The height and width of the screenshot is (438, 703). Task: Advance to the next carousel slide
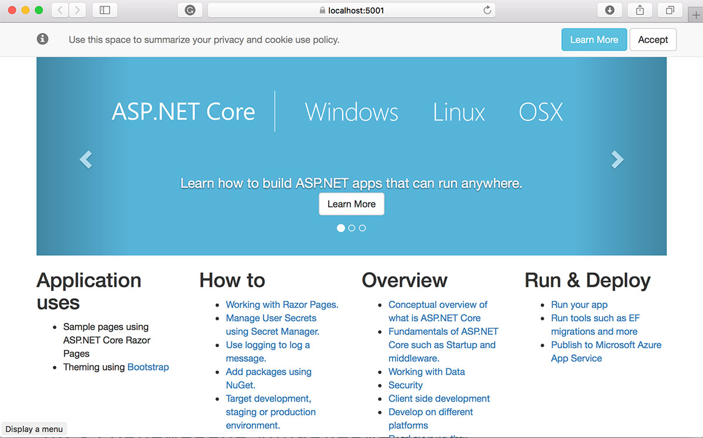[617, 159]
